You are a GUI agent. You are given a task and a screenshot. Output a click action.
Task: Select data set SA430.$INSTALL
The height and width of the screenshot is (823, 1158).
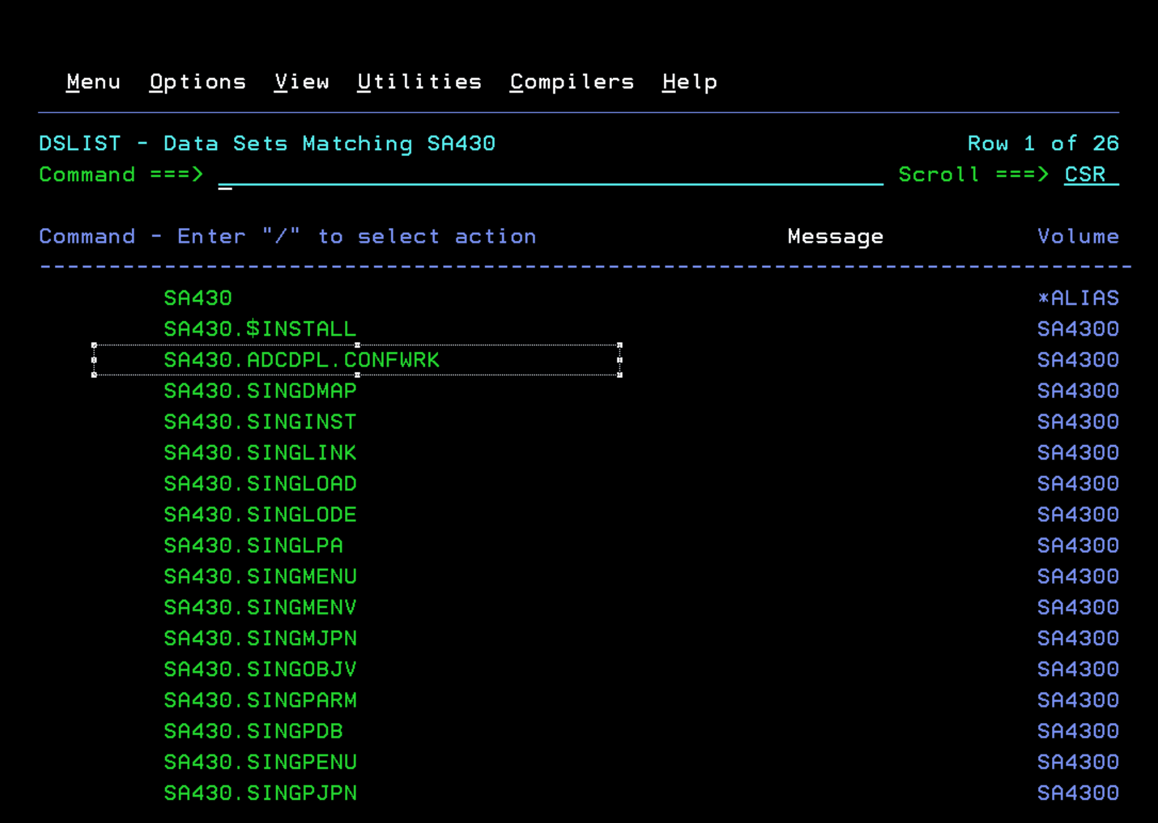(260, 329)
